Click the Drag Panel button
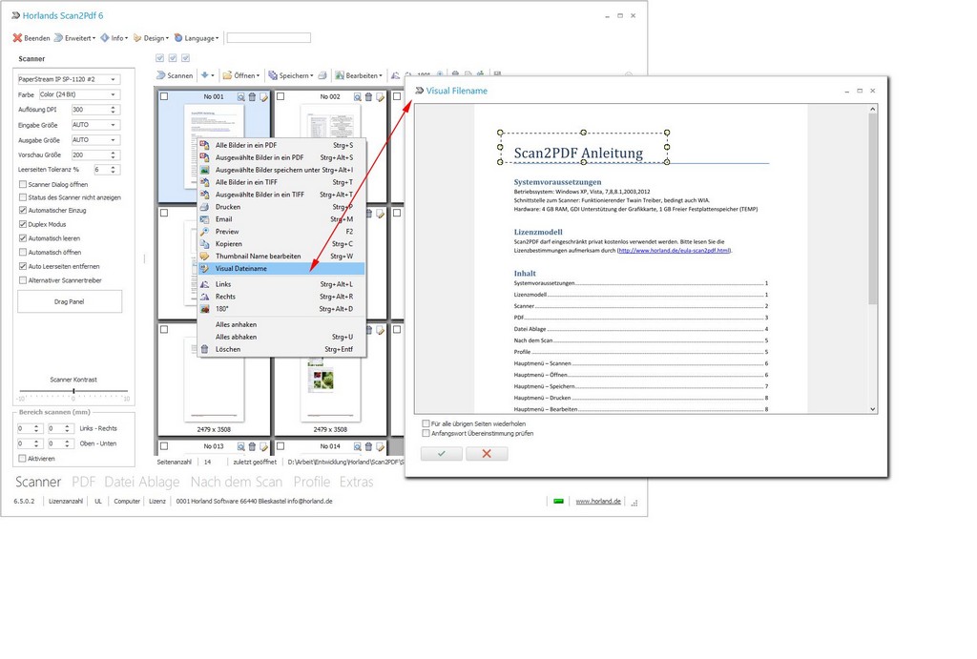The width and height of the screenshot is (977, 659). (69, 301)
